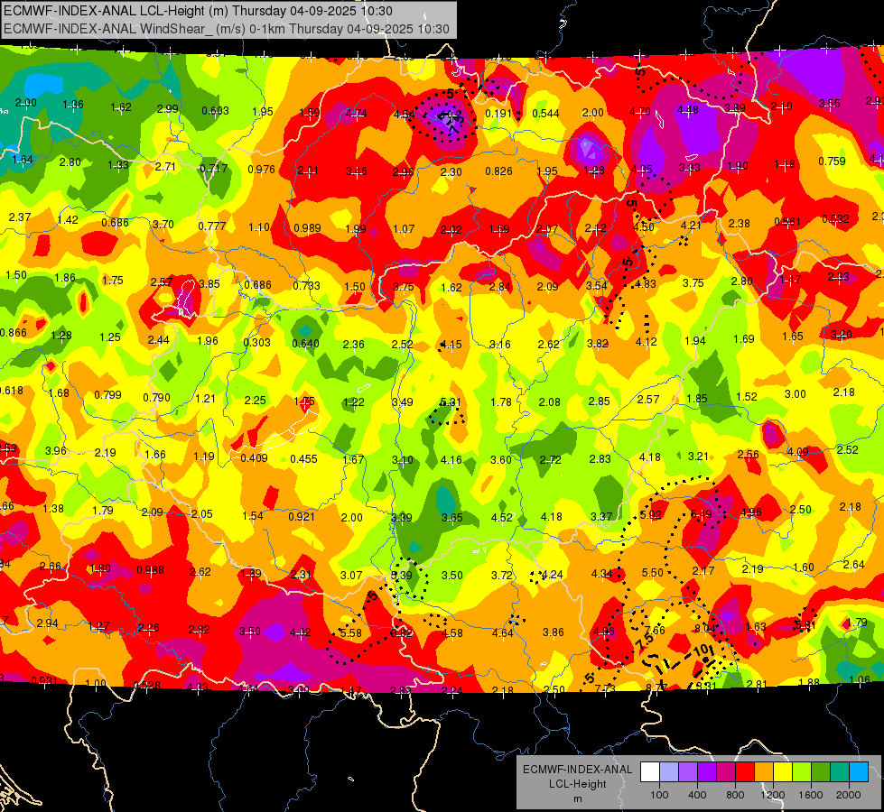Click the wind shear value 0.544
This screenshot has height=812, width=884.
[x=545, y=114]
